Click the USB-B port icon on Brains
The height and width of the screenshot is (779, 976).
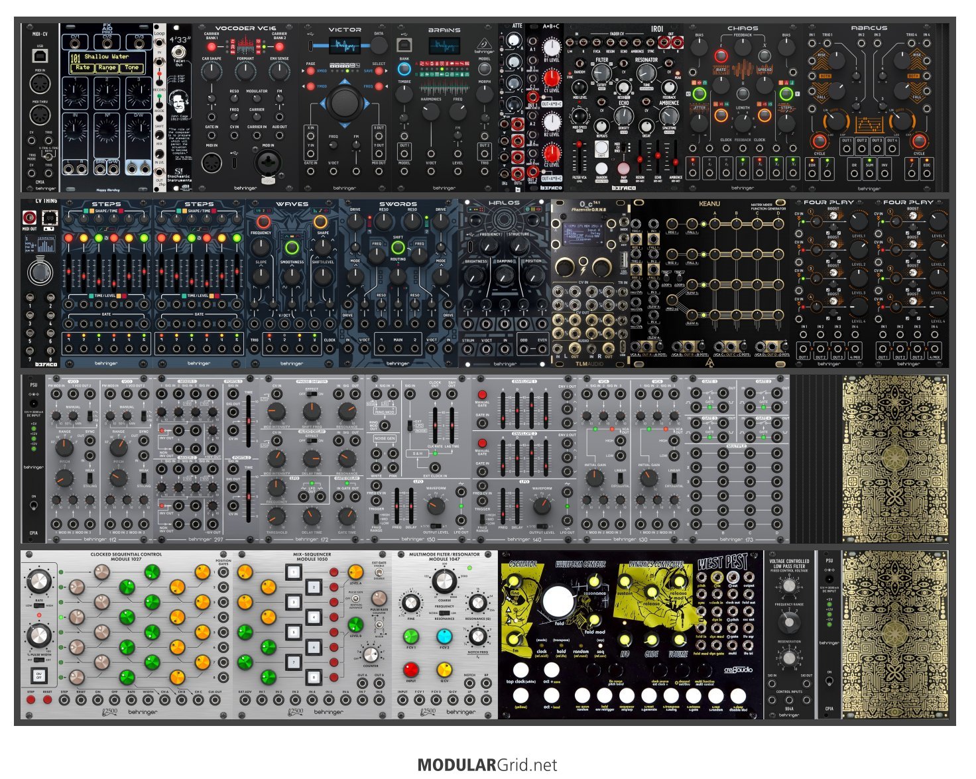click(404, 45)
